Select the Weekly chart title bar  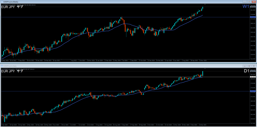click(x=125, y=2)
